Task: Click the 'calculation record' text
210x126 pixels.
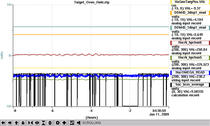Action: pos(185,95)
